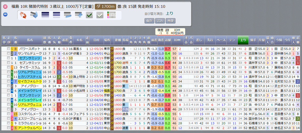The width and height of the screenshot is (302, 133).
Task: Click the yellow 福島 venue cell
Action: click(x=107, y=91)
